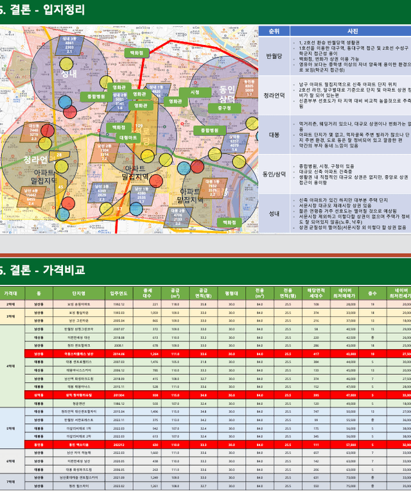This screenshot has height=491, width=411.
Task: Click the '성내 3동' data box on the map
Action: click(69, 45)
